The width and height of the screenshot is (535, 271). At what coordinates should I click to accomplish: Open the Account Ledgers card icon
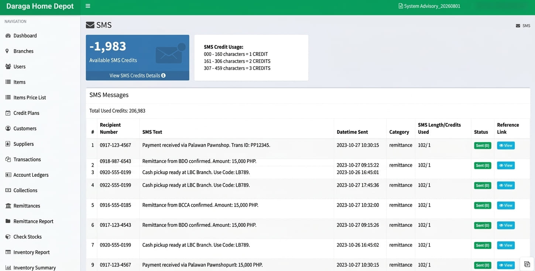tap(8, 175)
